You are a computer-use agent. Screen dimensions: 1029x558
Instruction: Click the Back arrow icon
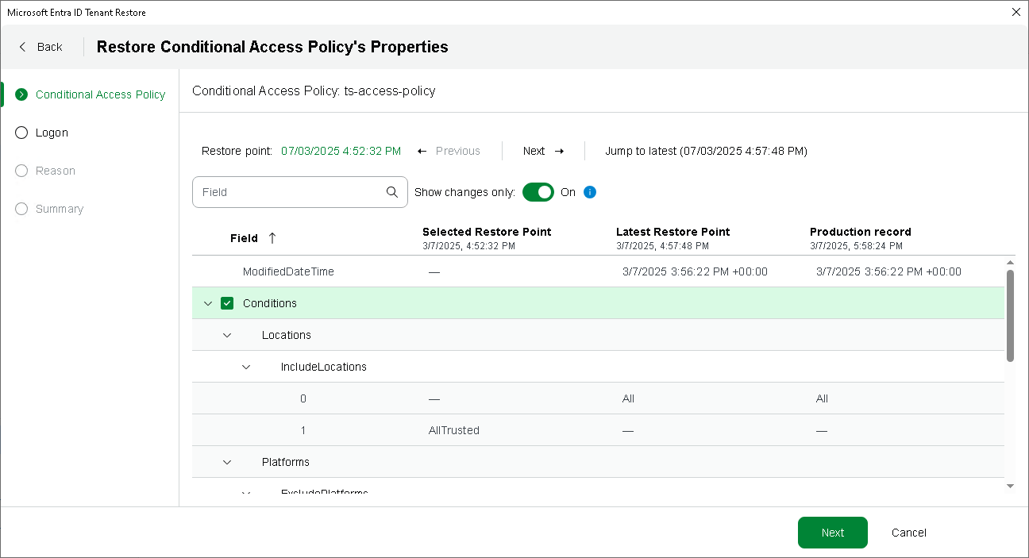coord(23,47)
